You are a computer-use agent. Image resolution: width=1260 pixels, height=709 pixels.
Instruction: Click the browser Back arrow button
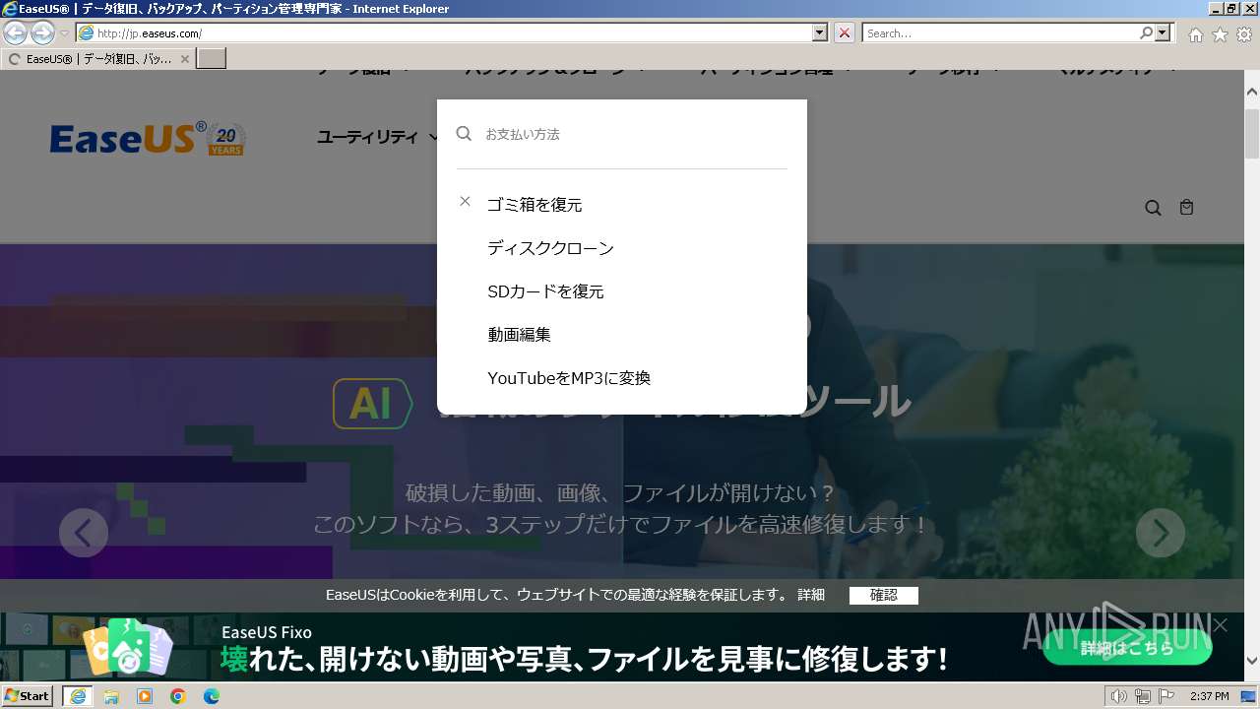(x=15, y=32)
